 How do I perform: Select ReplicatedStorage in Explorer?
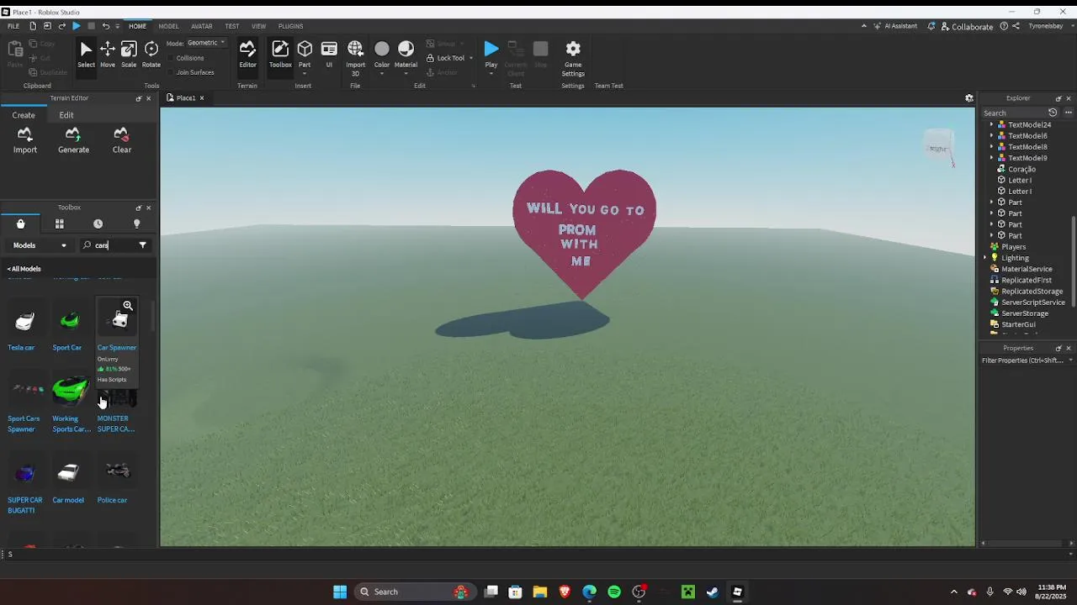coord(1032,291)
